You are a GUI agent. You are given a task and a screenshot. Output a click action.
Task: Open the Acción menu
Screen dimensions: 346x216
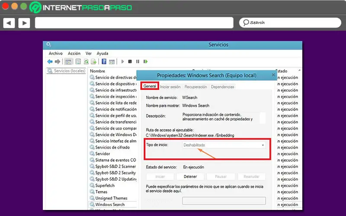click(x=74, y=53)
